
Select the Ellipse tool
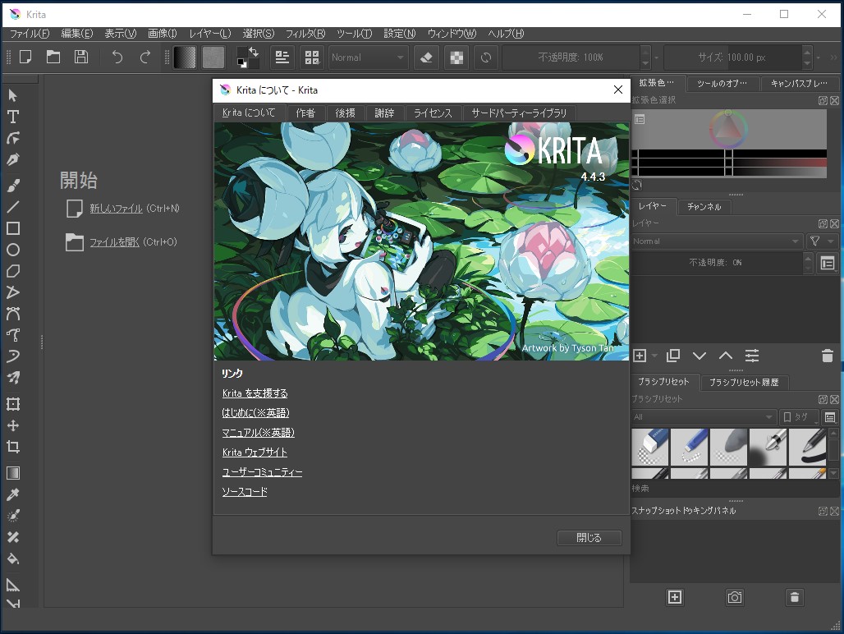(12, 250)
